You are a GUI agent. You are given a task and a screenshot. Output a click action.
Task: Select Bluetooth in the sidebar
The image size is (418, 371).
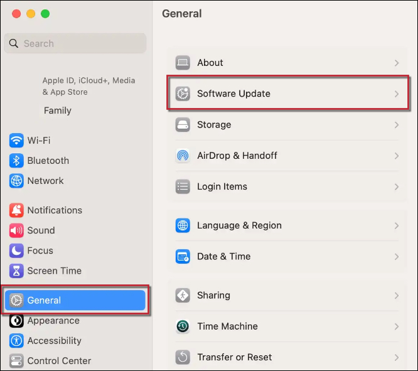click(75, 161)
